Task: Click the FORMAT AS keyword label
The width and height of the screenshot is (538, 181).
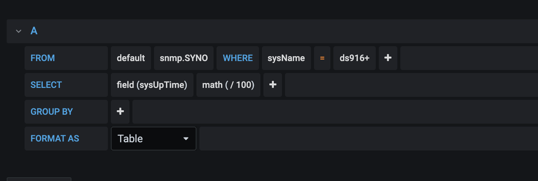Action: [55, 139]
